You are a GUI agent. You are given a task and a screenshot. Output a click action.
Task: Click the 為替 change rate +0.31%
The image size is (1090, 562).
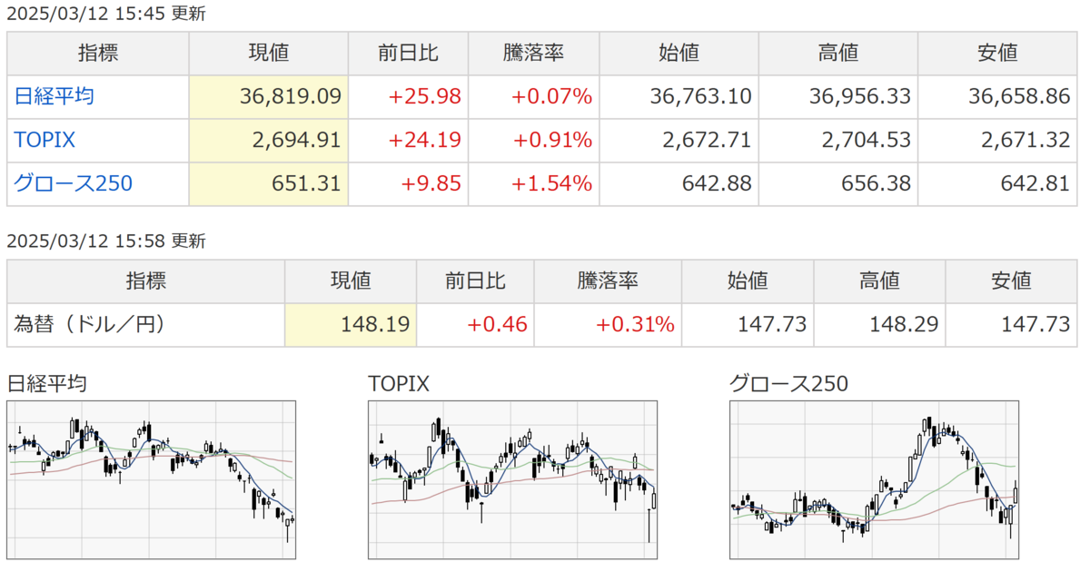[x=635, y=324]
